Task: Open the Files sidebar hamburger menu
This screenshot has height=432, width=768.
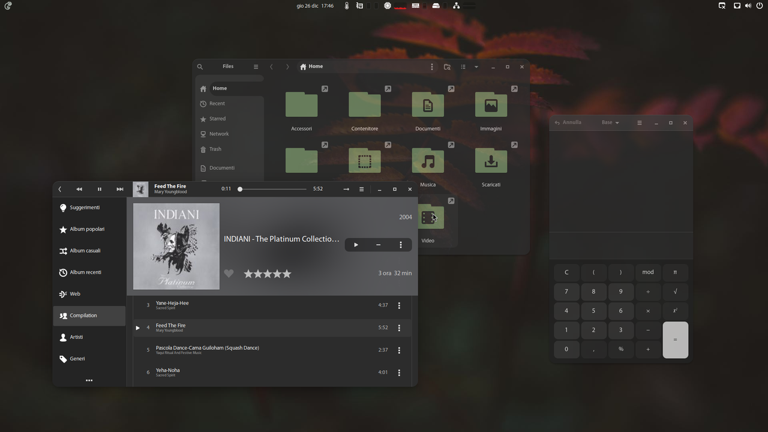Action: pyautogui.click(x=256, y=67)
